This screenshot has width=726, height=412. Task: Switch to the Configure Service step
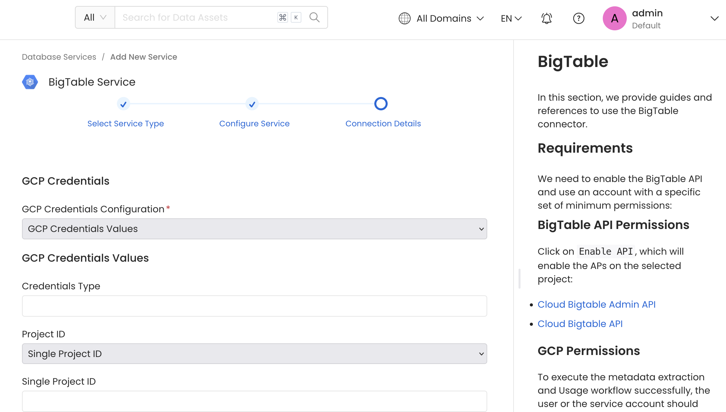254,123
